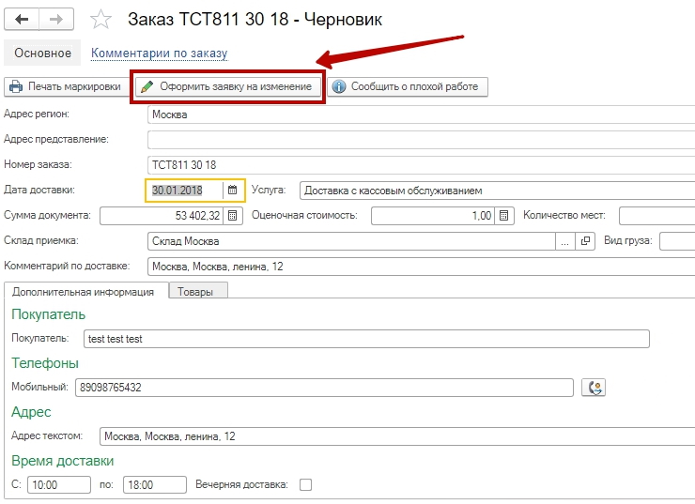Toggle the Вечерняя доставка checkbox

304,485
